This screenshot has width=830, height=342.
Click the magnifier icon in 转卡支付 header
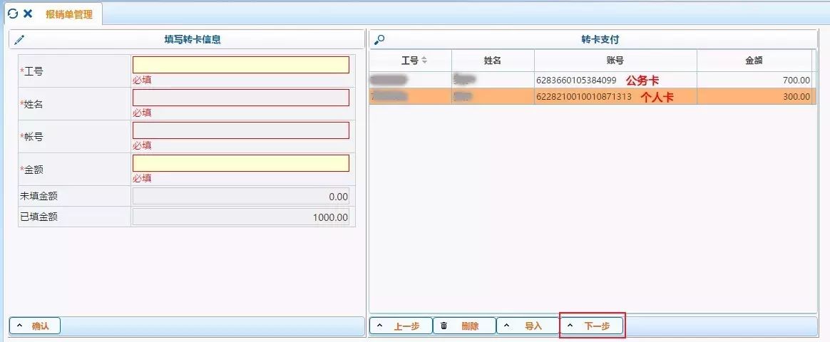379,40
